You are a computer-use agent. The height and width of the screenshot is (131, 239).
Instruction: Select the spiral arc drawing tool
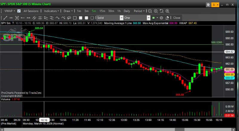[69, 18]
